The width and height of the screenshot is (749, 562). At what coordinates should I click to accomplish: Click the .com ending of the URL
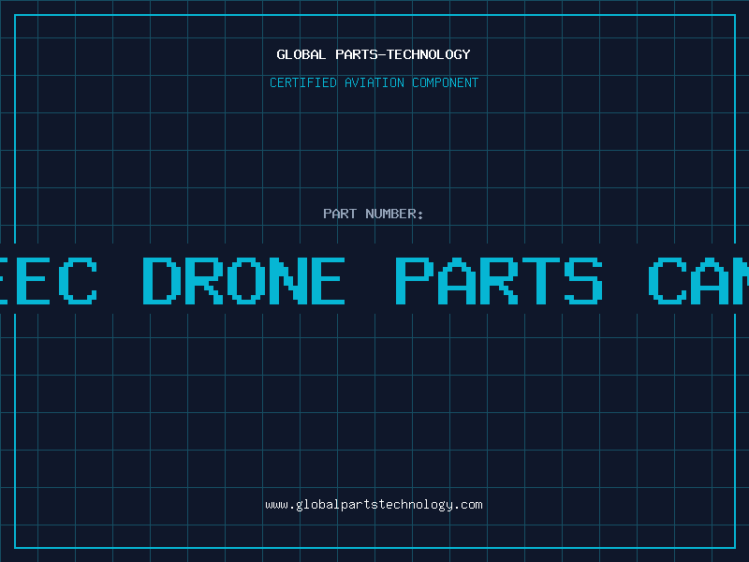click(467, 505)
